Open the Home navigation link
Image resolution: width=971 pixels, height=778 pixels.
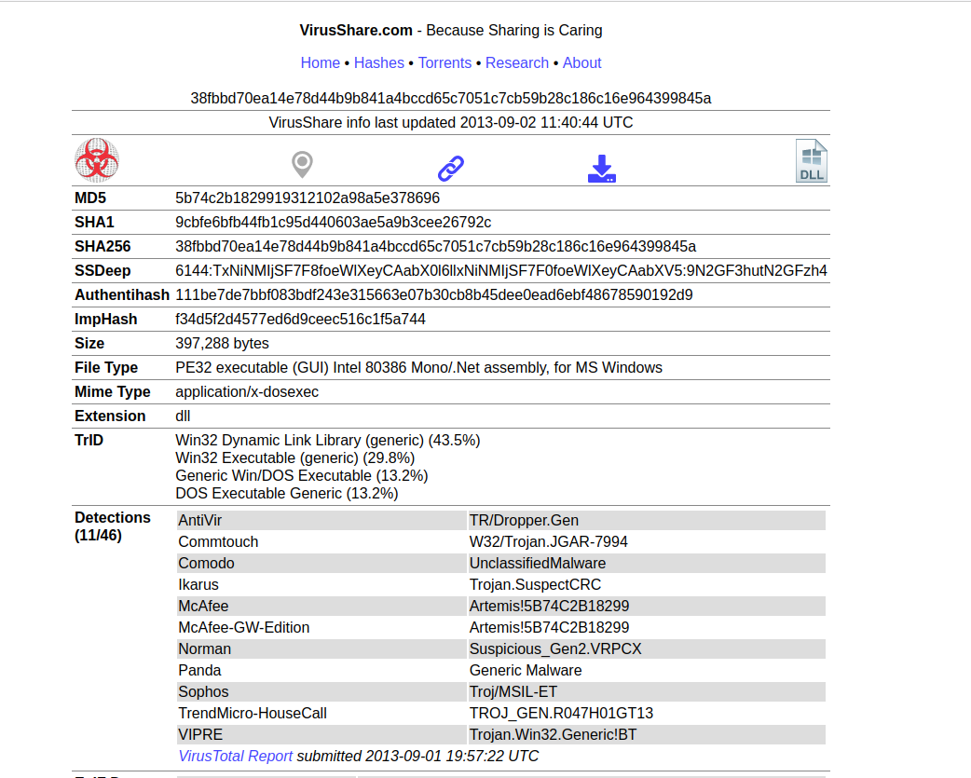pos(321,63)
